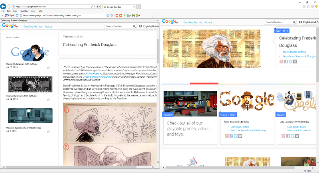Follow the Gilder Lehrman Institute's link

[97, 77]
